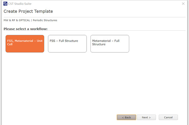Click the Periodic Structures breadcrumb text

[45, 20]
